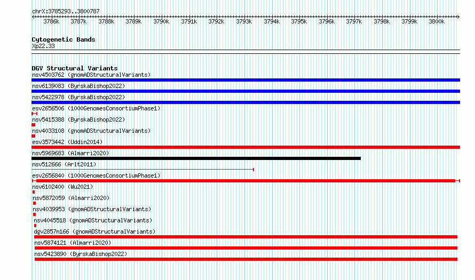Click small red block under nsv4033108
Image resolution: width=475 pixels, height=280 pixels.
(x=33, y=136)
